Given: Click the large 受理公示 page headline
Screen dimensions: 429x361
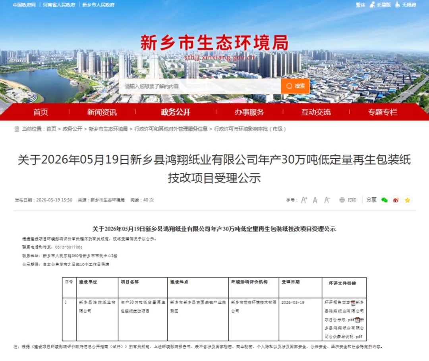Looking at the screenshot, I should 214,169.
